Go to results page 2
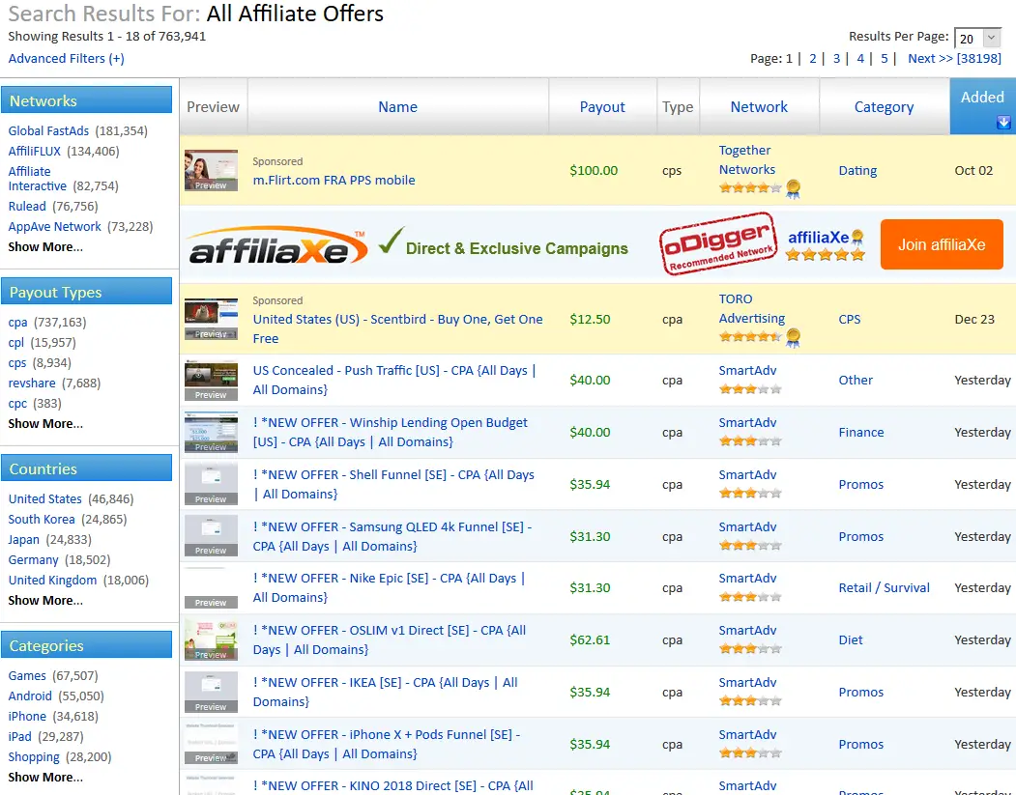This screenshot has height=795, width=1016. point(813,58)
